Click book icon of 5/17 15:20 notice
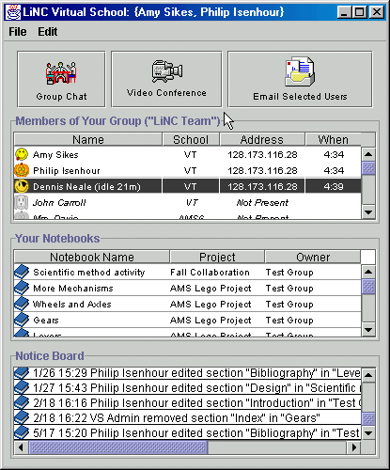The width and height of the screenshot is (390, 470). (22, 432)
